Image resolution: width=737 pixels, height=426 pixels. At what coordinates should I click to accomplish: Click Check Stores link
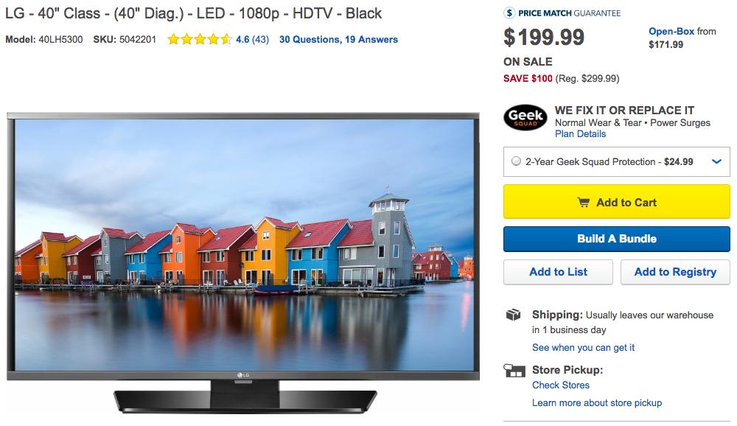[561, 385]
